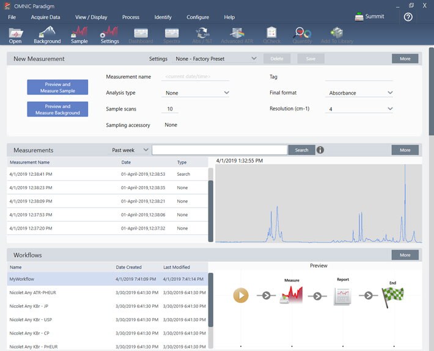This screenshot has width=434, height=351.
Task: Open the Process menu
Action: [131, 17]
